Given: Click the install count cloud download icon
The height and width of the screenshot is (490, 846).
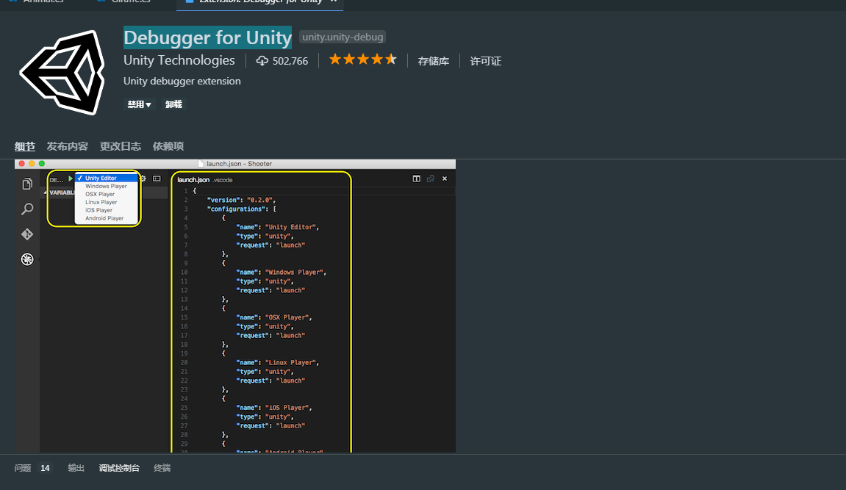Looking at the screenshot, I should click(x=262, y=61).
